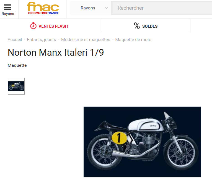Click the Rayons label under hamburger icon
Viewport: 212px width, 185px height.
8,14
